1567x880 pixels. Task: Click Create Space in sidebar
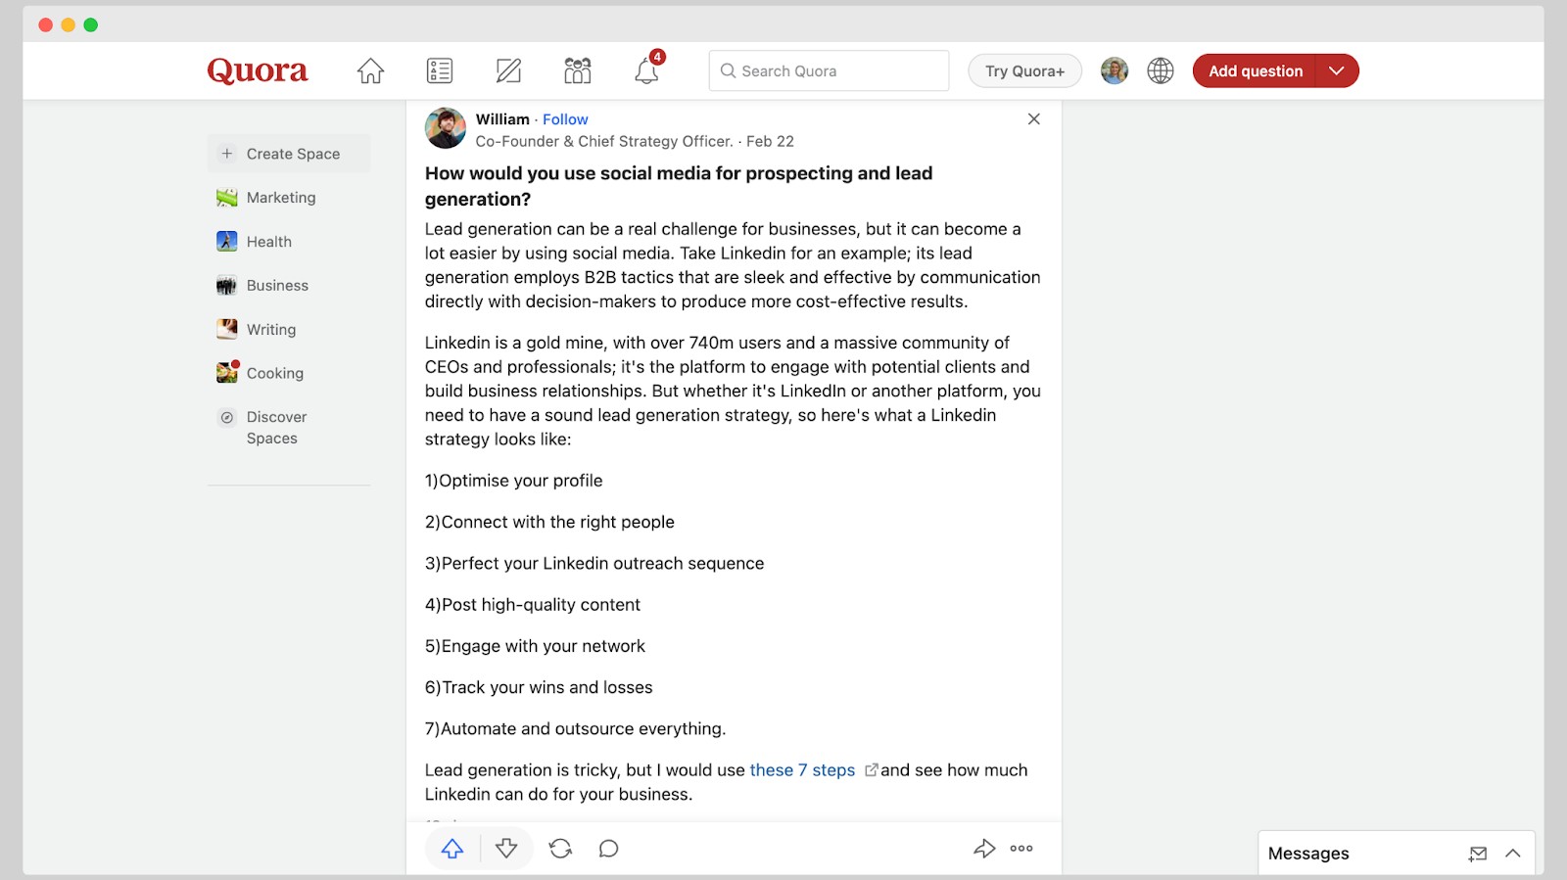point(289,154)
